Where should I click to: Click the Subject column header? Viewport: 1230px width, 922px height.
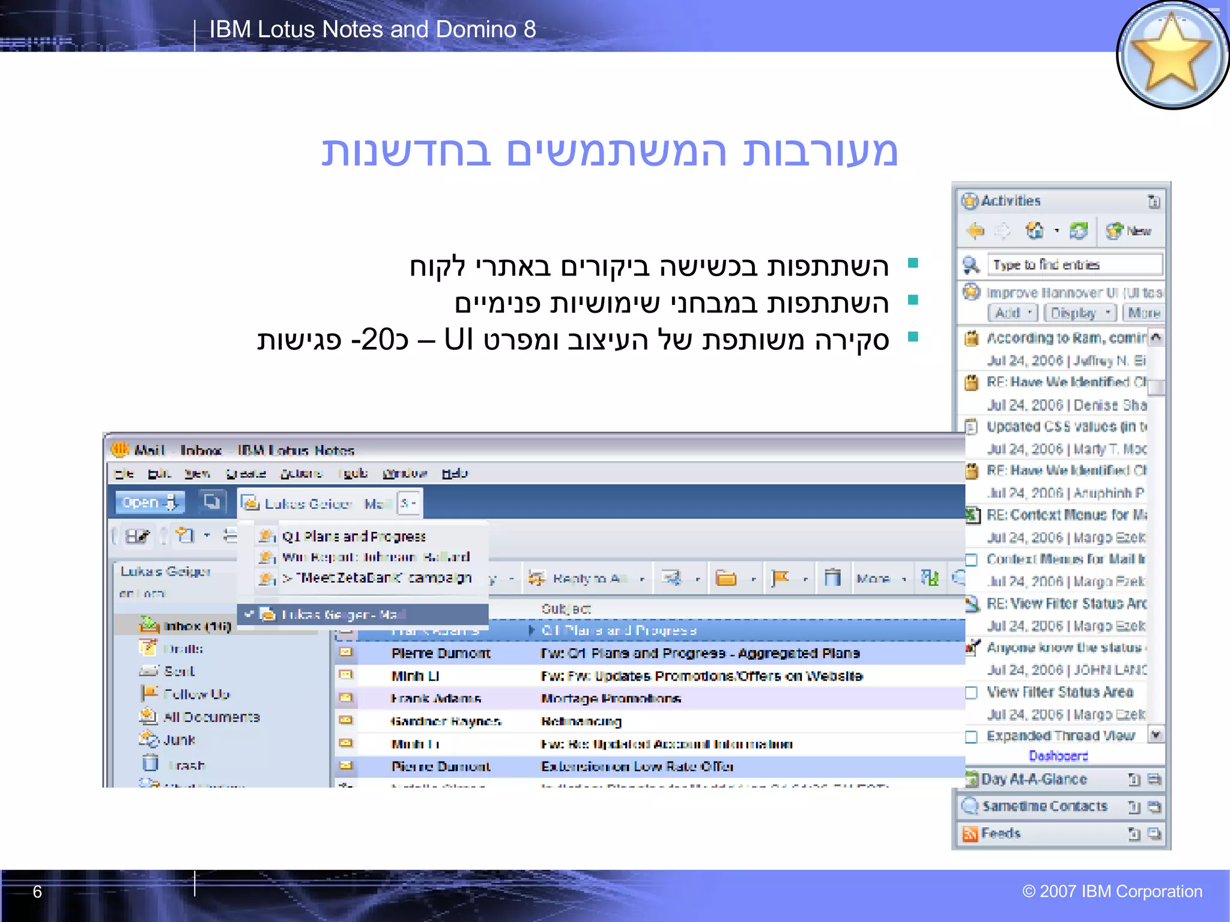tap(566, 609)
